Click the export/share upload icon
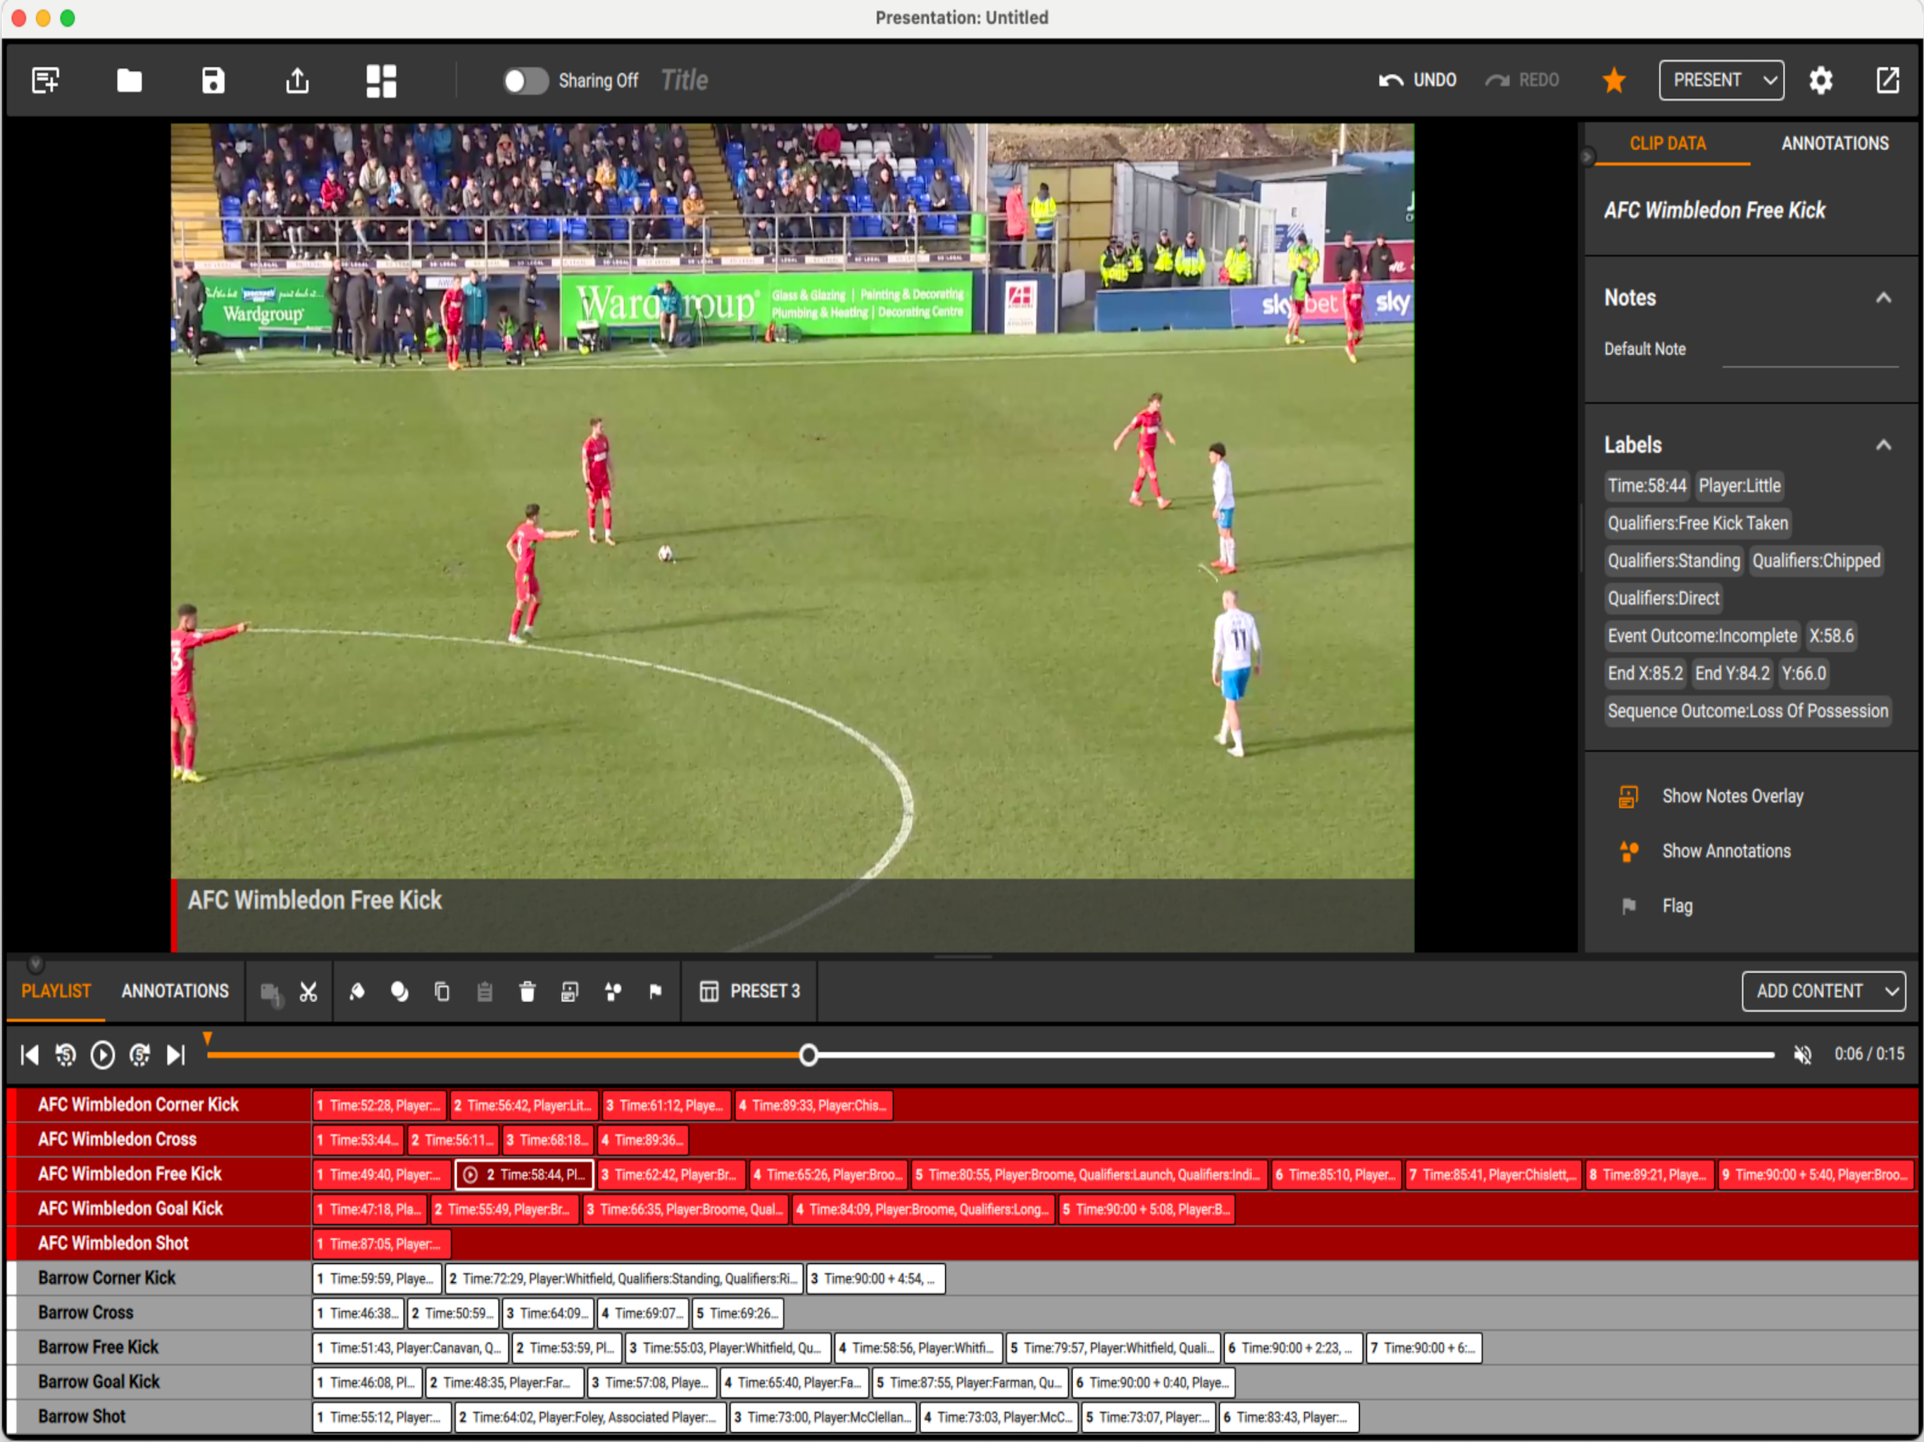The height and width of the screenshot is (1442, 1924). pos(297,80)
